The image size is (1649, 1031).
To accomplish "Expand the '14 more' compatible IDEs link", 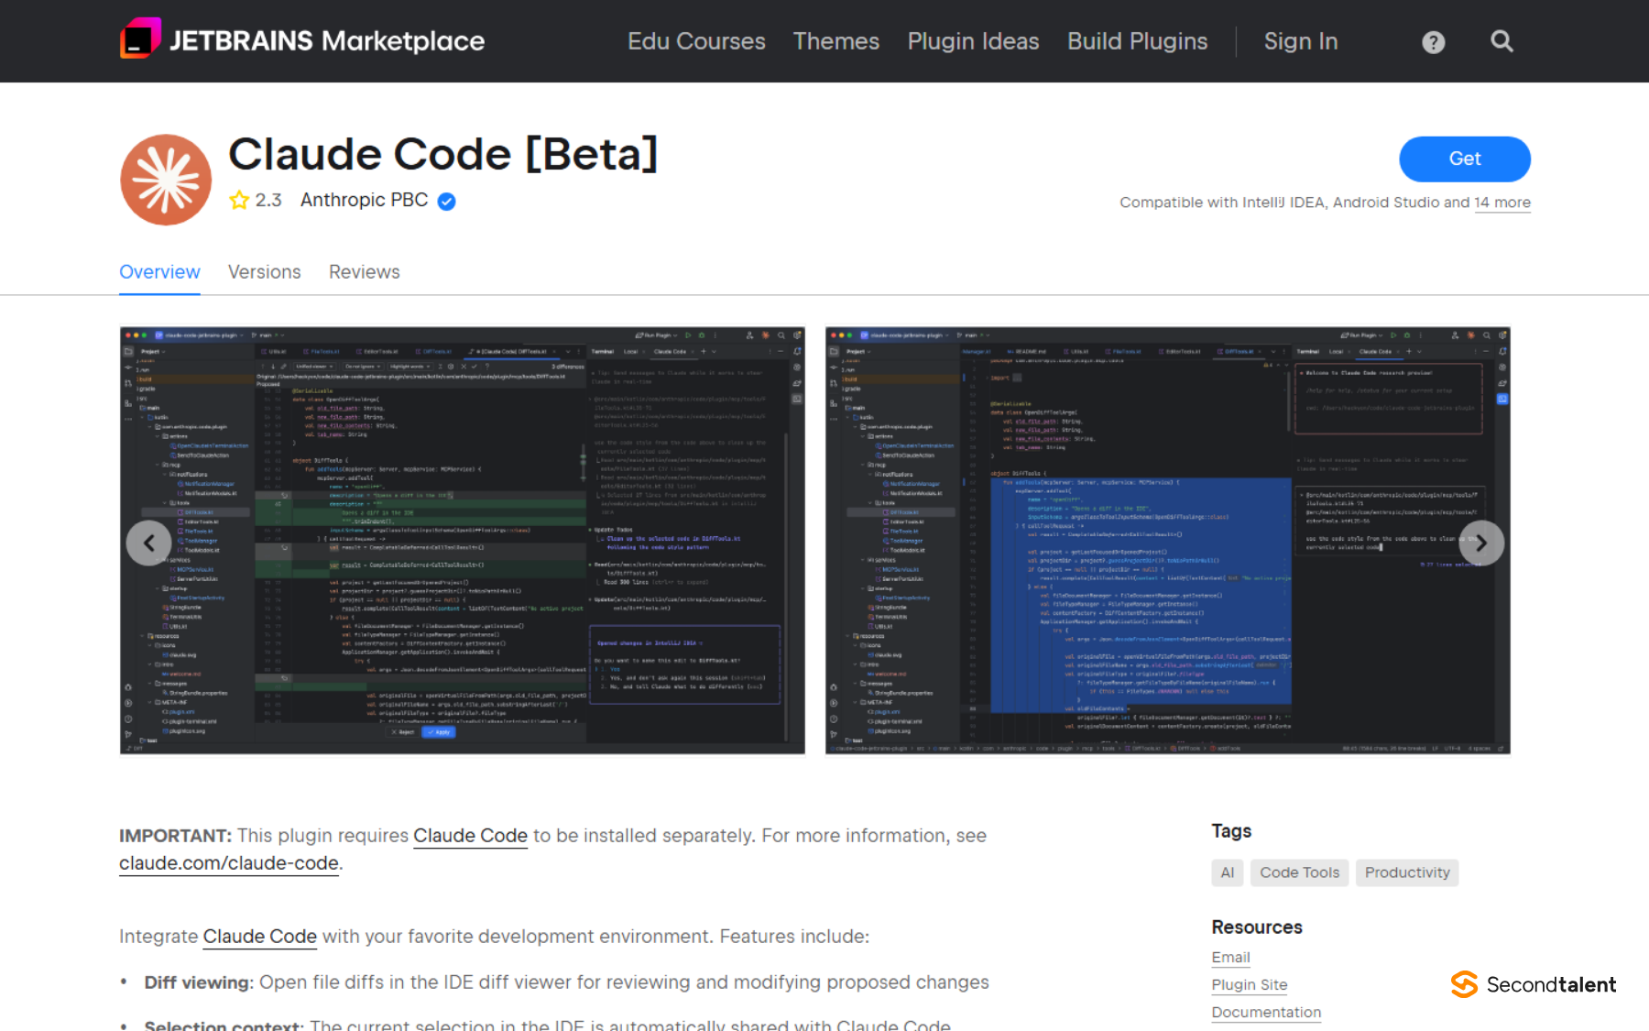I will pyautogui.click(x=1502, y=203).
